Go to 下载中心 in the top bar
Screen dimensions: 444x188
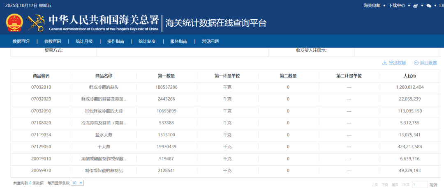[397, 6]
